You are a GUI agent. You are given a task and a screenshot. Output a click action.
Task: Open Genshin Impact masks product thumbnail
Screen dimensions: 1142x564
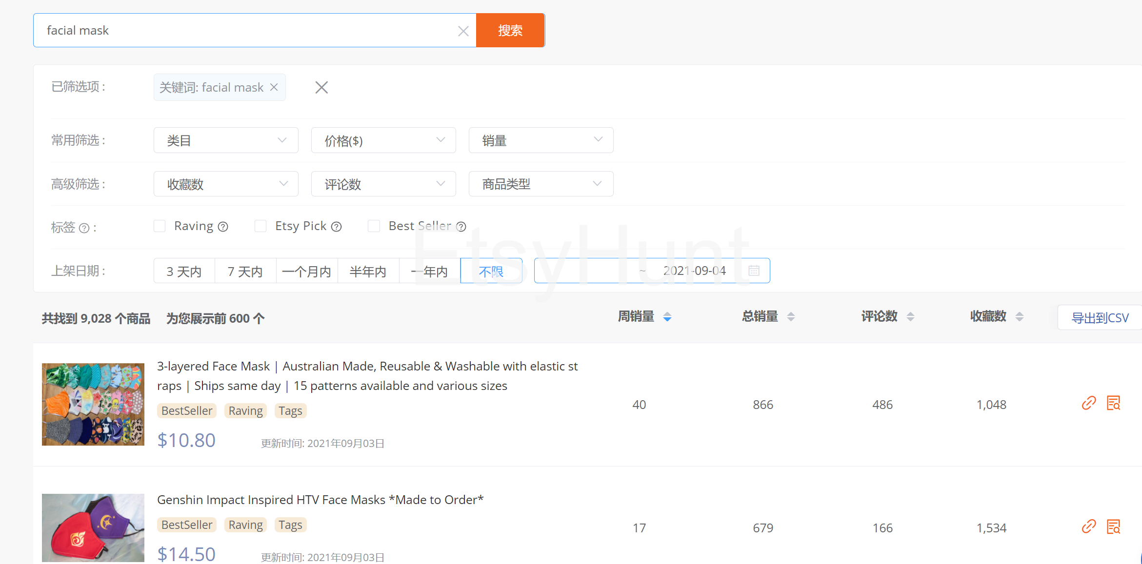(93, 528)
